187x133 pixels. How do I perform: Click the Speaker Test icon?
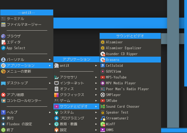(103, 112)
